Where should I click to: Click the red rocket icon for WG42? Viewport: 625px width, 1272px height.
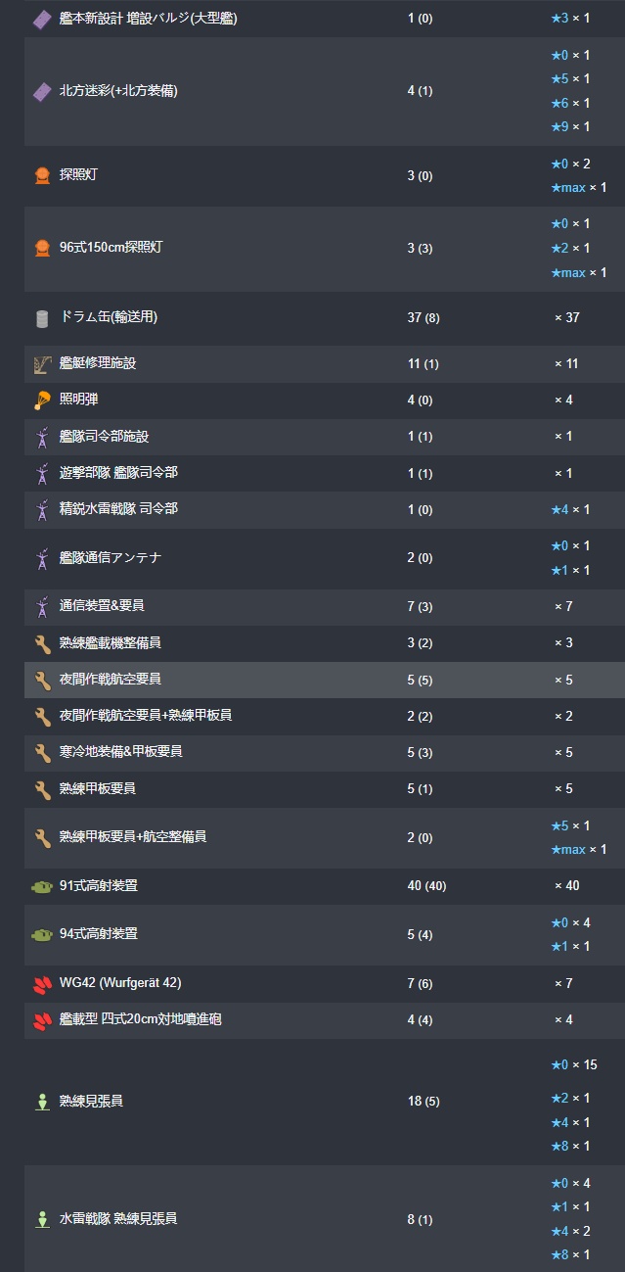(x=41, y=984)
